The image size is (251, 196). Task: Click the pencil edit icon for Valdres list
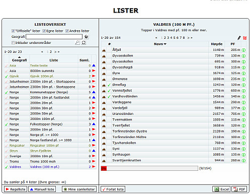pos(239,38)
